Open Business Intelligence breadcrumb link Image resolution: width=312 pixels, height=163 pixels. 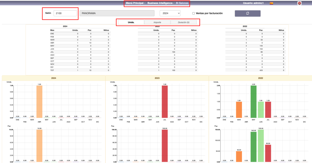click(160, 3)
